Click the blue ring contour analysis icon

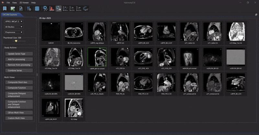click(x=45, y=9)
